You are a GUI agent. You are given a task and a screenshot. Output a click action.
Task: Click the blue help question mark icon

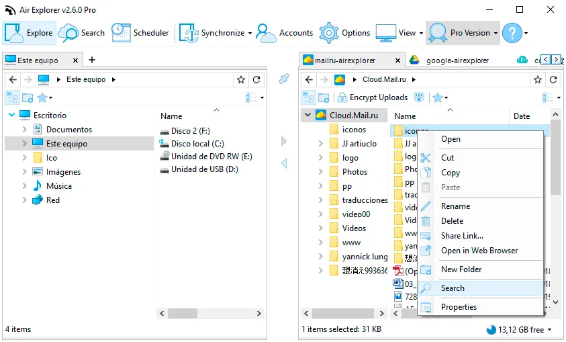pos(512,33)
